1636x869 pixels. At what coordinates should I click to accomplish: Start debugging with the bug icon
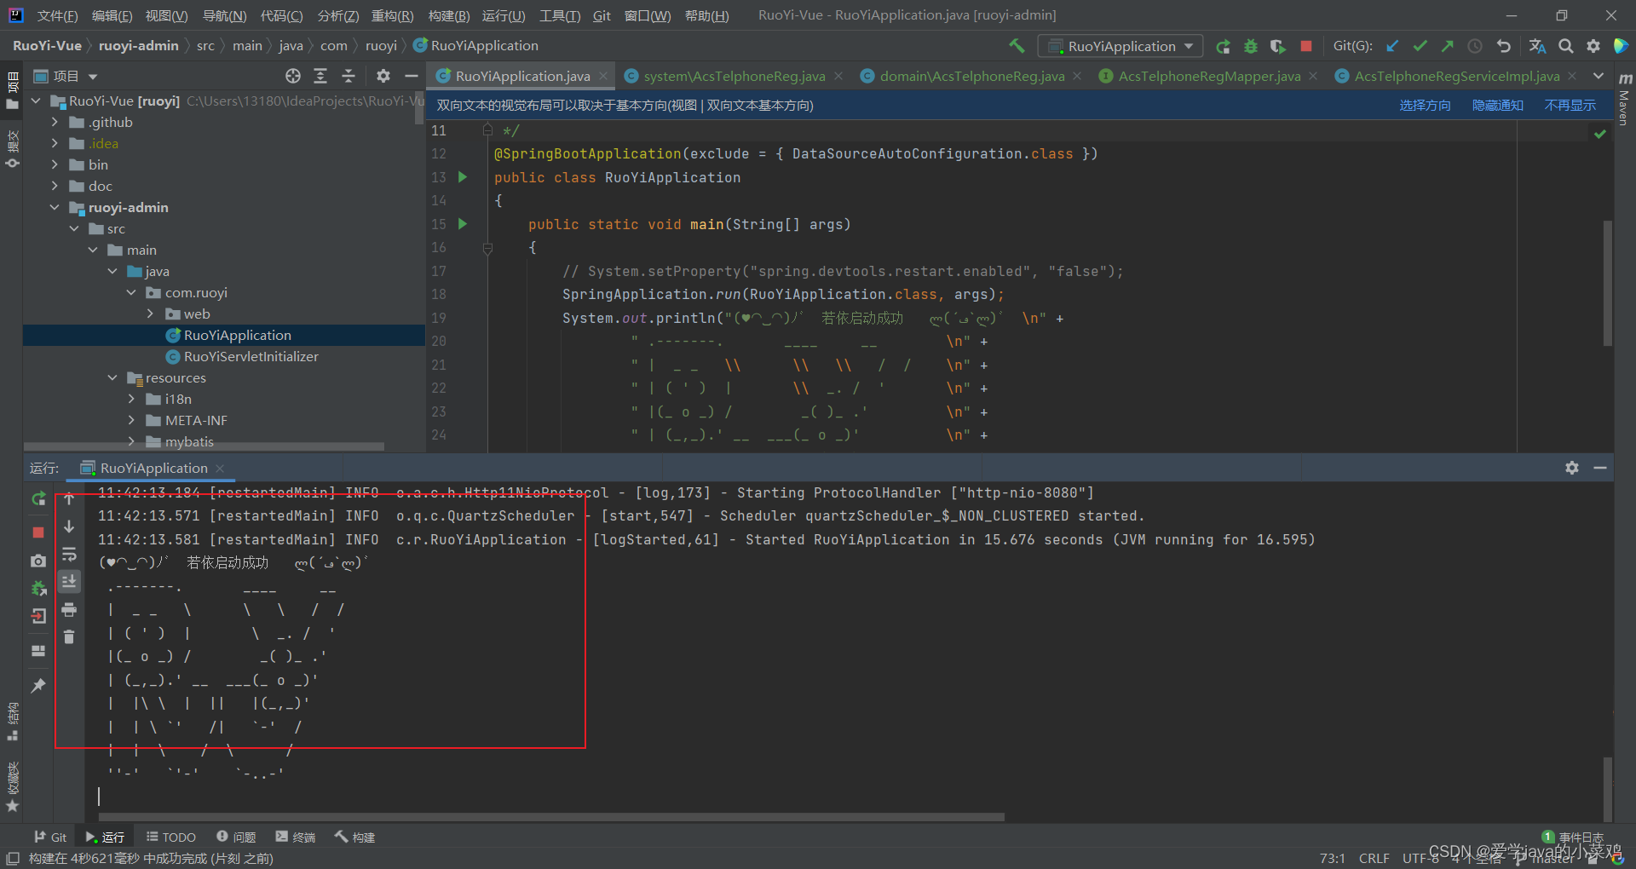pyautogui.click(x=1251, y=46)
